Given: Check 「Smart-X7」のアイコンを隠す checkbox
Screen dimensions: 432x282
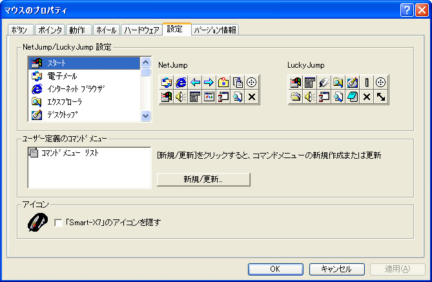Looking at the screenshot, I should click(x=58, y=223).
